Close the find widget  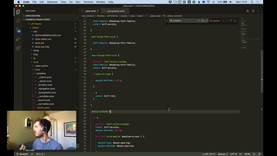point(235,21)
